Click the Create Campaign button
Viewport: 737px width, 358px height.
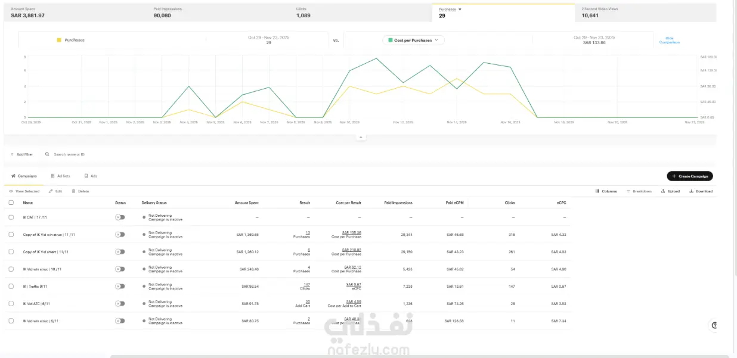pos(690,176)
